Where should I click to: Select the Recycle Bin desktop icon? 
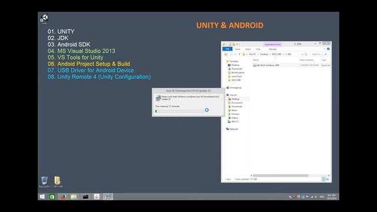click(x=45, y=182)
